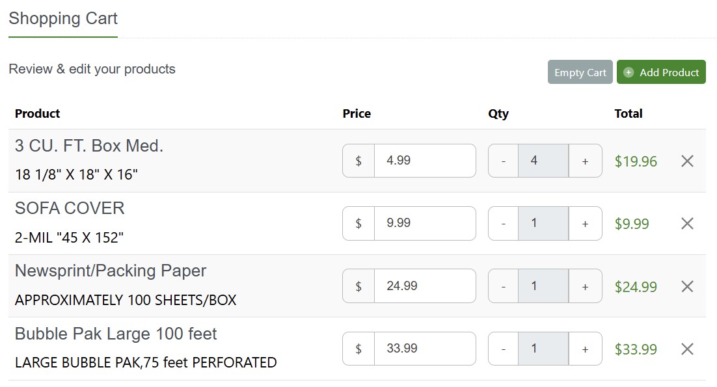Increase Bubble Pak Large quantity
Image resolution: width=717 pixels, height=387 pixels.
[586, 349]
